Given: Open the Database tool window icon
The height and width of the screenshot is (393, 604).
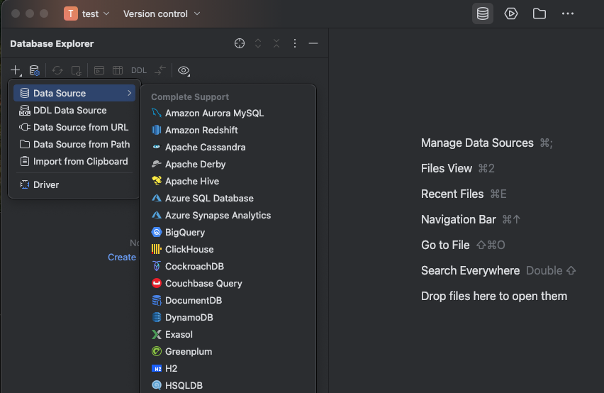Looking at the screenshot, I should click(483, 13).
